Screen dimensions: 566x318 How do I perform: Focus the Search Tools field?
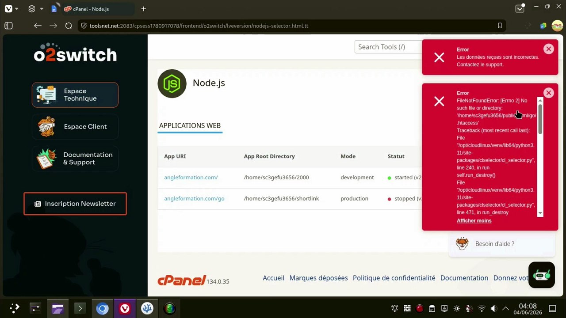coord(388,47)
